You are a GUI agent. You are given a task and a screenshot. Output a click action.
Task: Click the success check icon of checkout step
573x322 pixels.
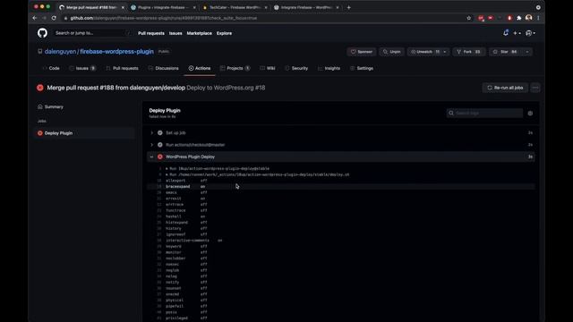click(160, 145)
